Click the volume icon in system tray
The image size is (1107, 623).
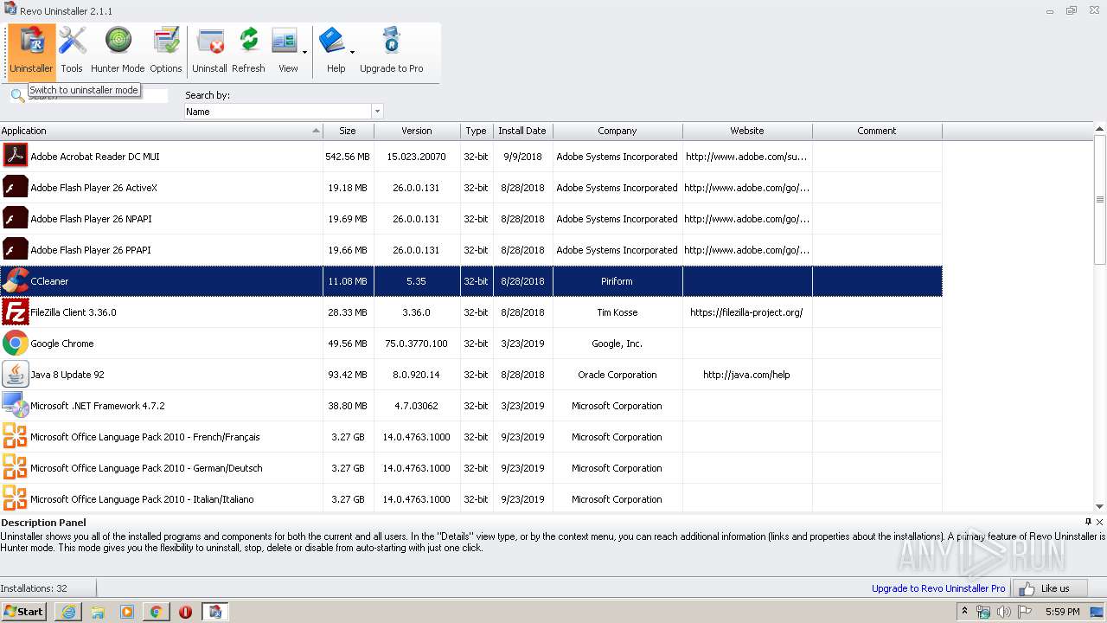coord(1003,612)
